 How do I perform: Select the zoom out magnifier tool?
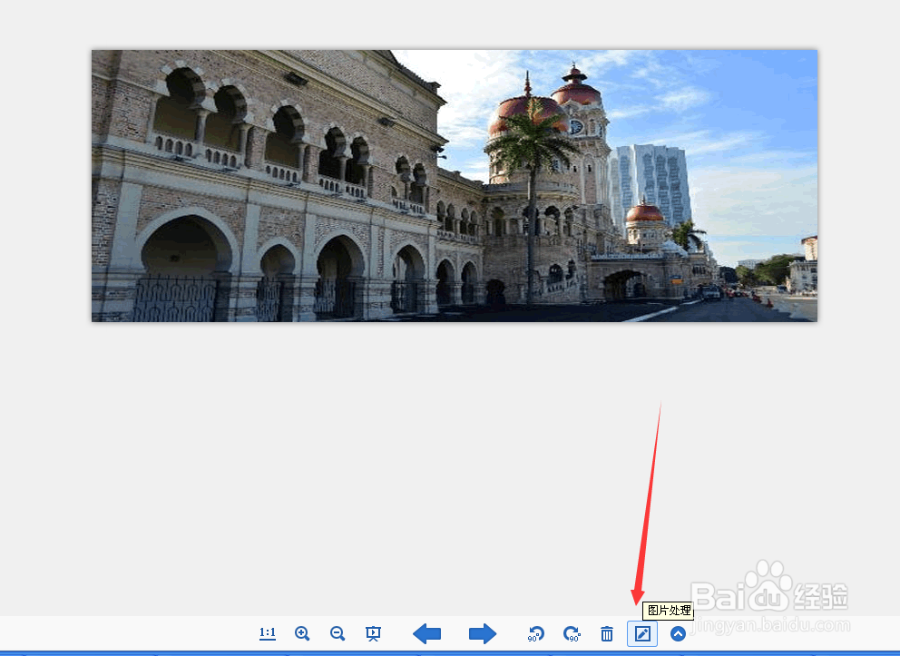[337, 634]
